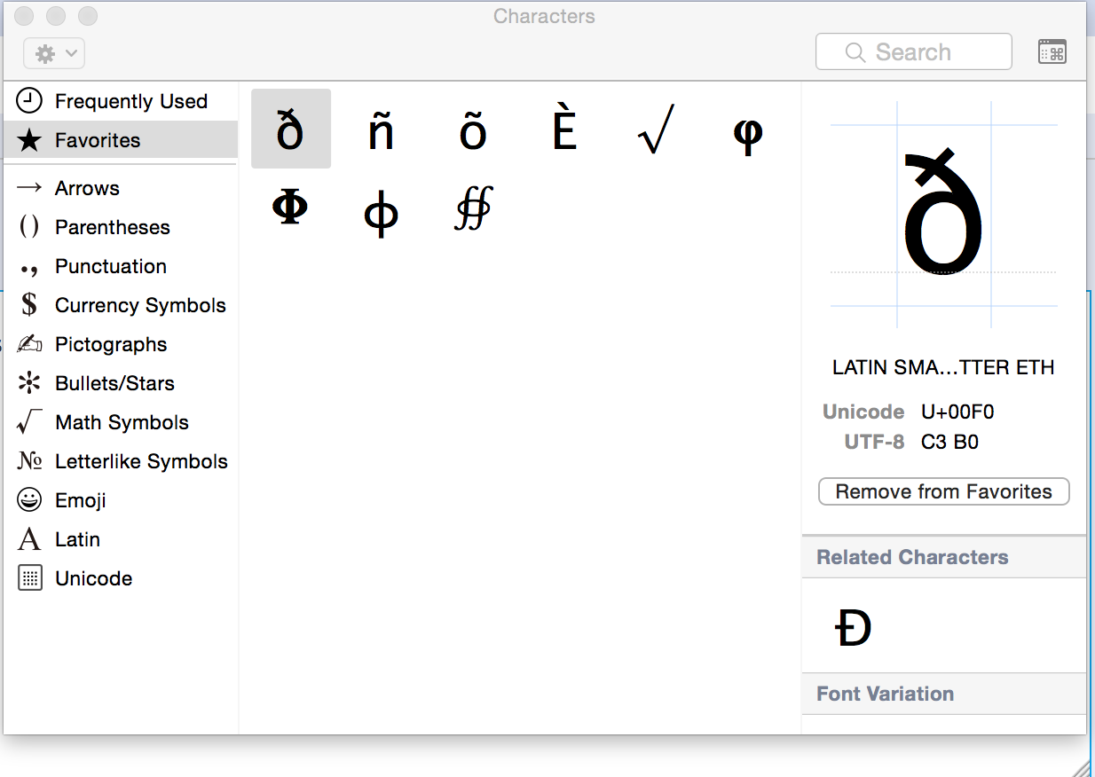Select the õ character
1095x777 pixels.
pos(473,132)
